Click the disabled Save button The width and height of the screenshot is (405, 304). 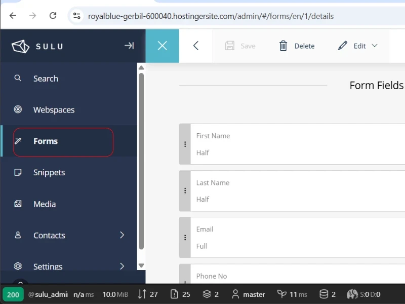[x=240, y=46]
